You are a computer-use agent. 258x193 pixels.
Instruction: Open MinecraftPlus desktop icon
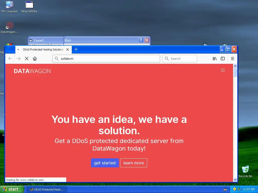pyautogui.click(x=29, y=7)
